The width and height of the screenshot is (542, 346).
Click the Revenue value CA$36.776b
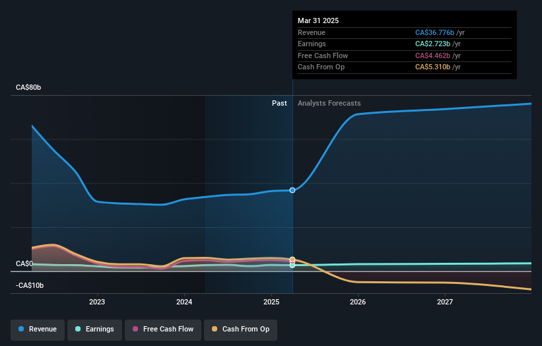point(434,32)
